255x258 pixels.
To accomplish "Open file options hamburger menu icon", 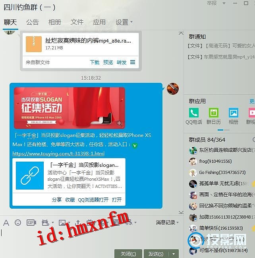I will [x=133, y=62].
